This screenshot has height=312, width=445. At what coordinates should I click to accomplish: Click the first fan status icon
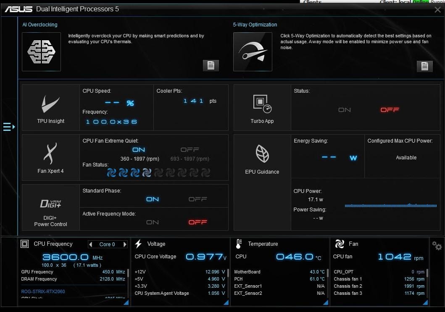point(111,172)
